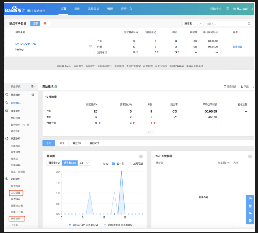
Task: Open the 按域名 dropdown
Action: (192, 24)
